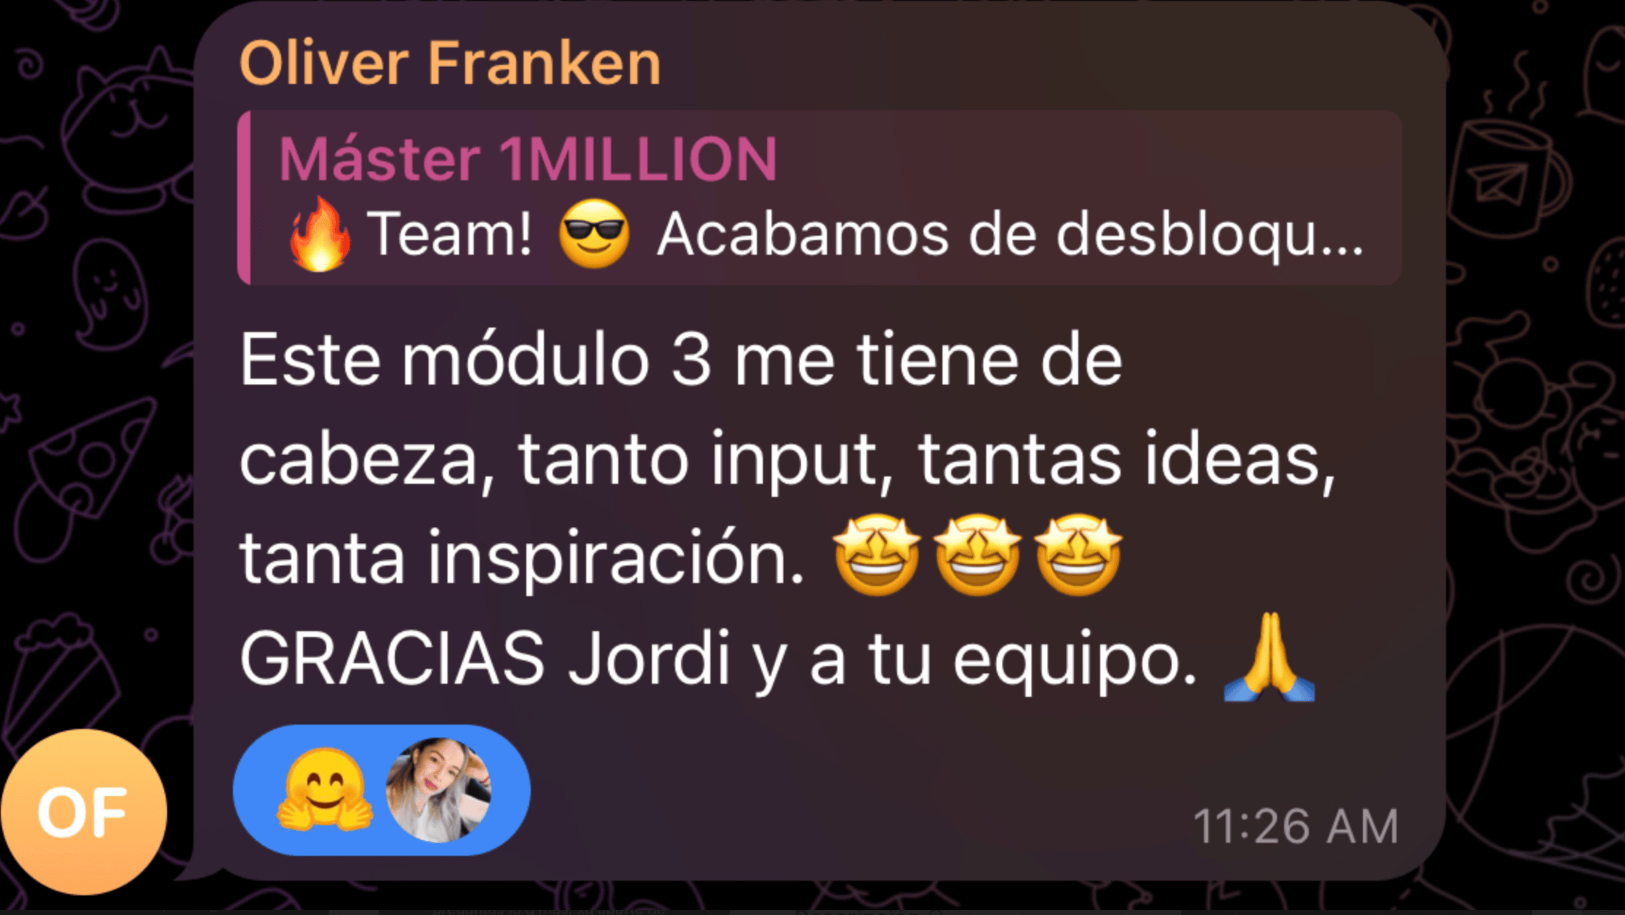Click the fire emoji in quoted preview
1625x915 pixels.
(320, 235)
